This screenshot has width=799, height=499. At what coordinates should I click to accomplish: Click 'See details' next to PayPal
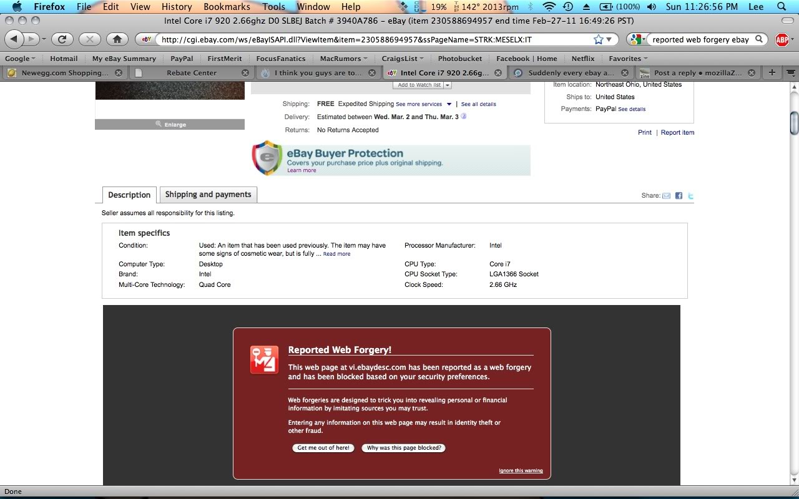tap(632, 109)
